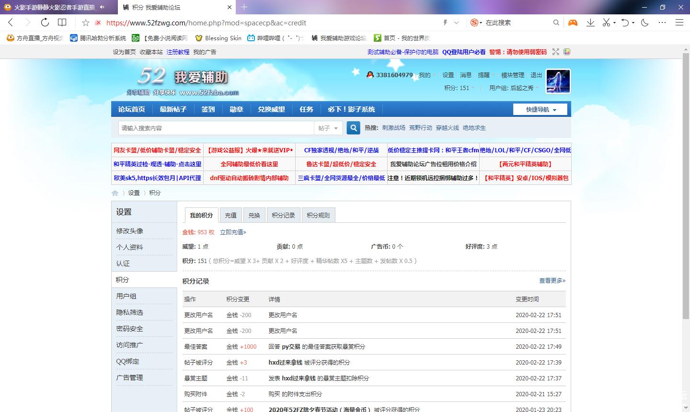Click 查看更多 link in 积分记录
Image resolution: width=690 pixels, height=412 pixels.
[552, 281]
